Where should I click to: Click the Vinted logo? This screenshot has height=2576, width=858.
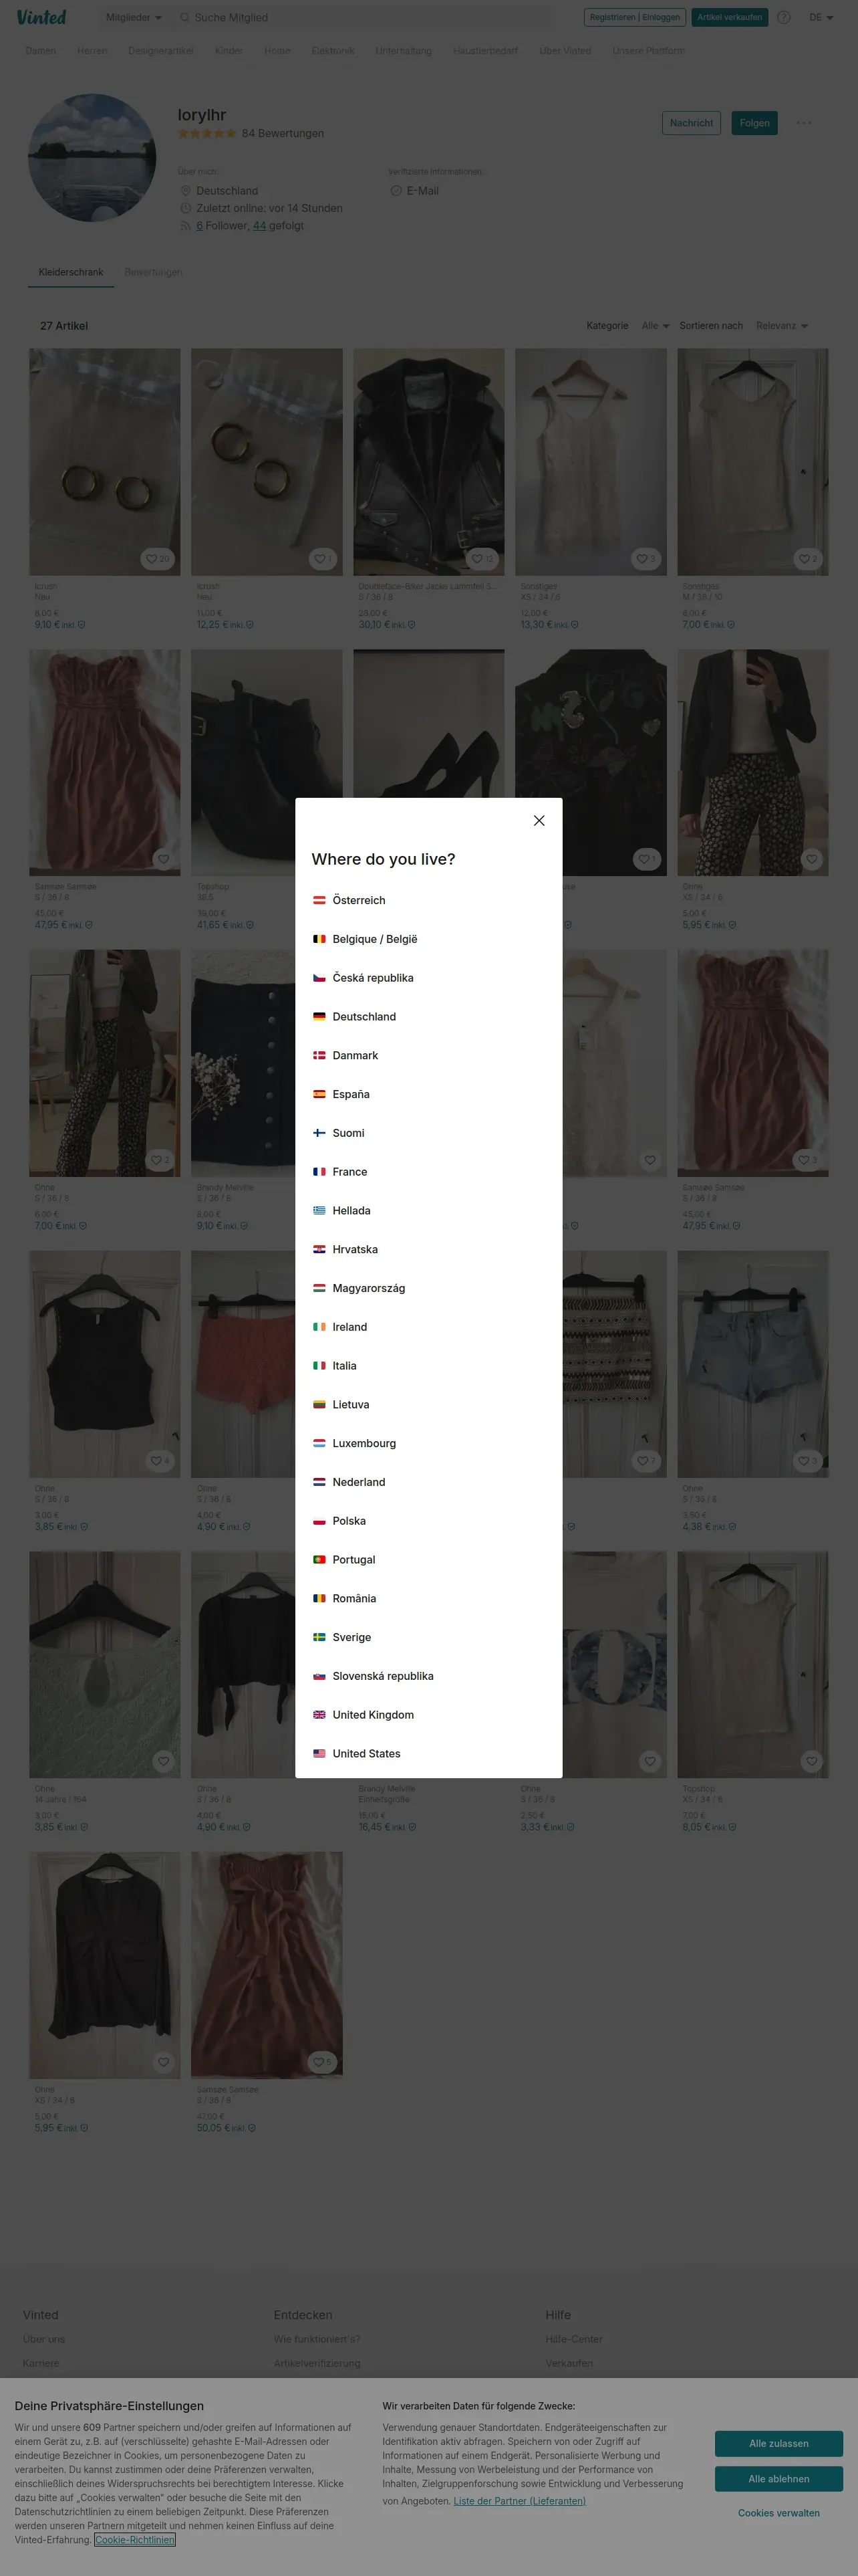click(41, 17)
